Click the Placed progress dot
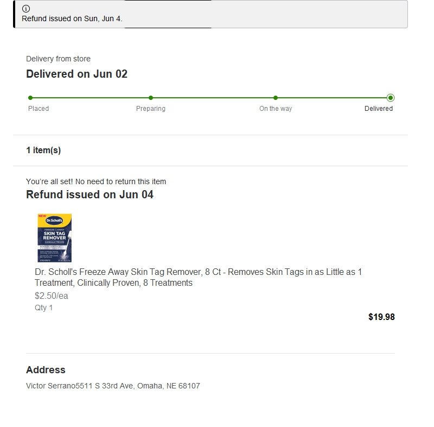The width and height of the screenshot is (434, 427). (x=30, y=98)
